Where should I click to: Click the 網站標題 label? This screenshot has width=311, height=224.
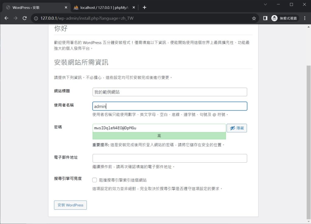(62, 91)
